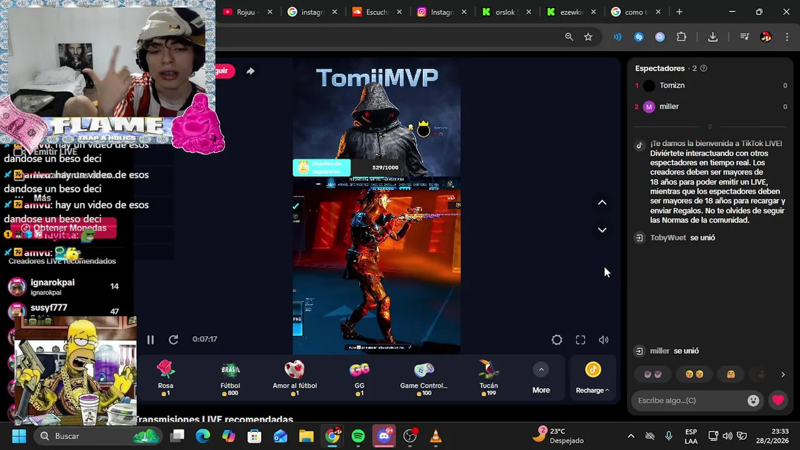Screen dimensions: 800x450
Task: Open File Explorer from the taskbar
Action: click(306, 436)
